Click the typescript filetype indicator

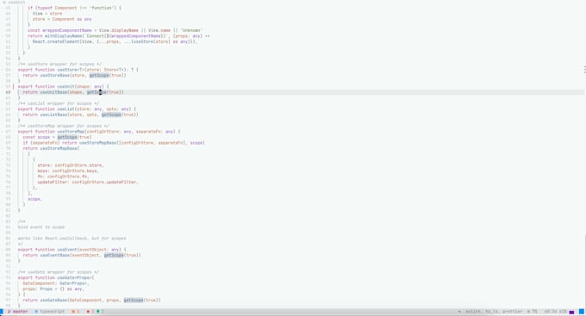point(50,312)
